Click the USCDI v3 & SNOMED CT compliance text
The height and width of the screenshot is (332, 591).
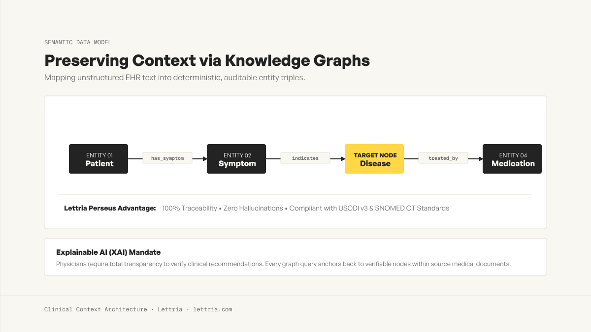coord(369,208)
